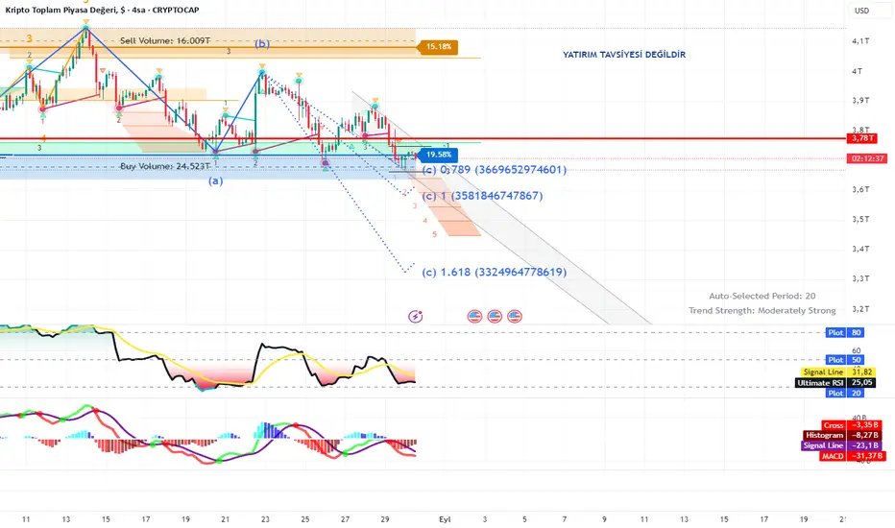Click the YATIRIM TAVSİYESİ DEĞİLDİR text note
This screenshot has height=528, width=895.
click(x=624, y=55)
